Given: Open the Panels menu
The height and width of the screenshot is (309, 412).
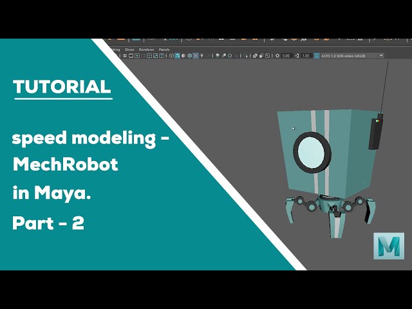Looking at the screenshot, I should 164,50.
